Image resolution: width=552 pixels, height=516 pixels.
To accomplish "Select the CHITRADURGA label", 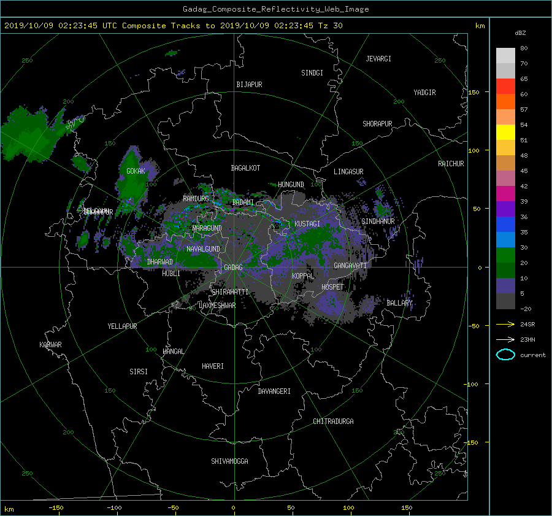I will coord(333,422).
